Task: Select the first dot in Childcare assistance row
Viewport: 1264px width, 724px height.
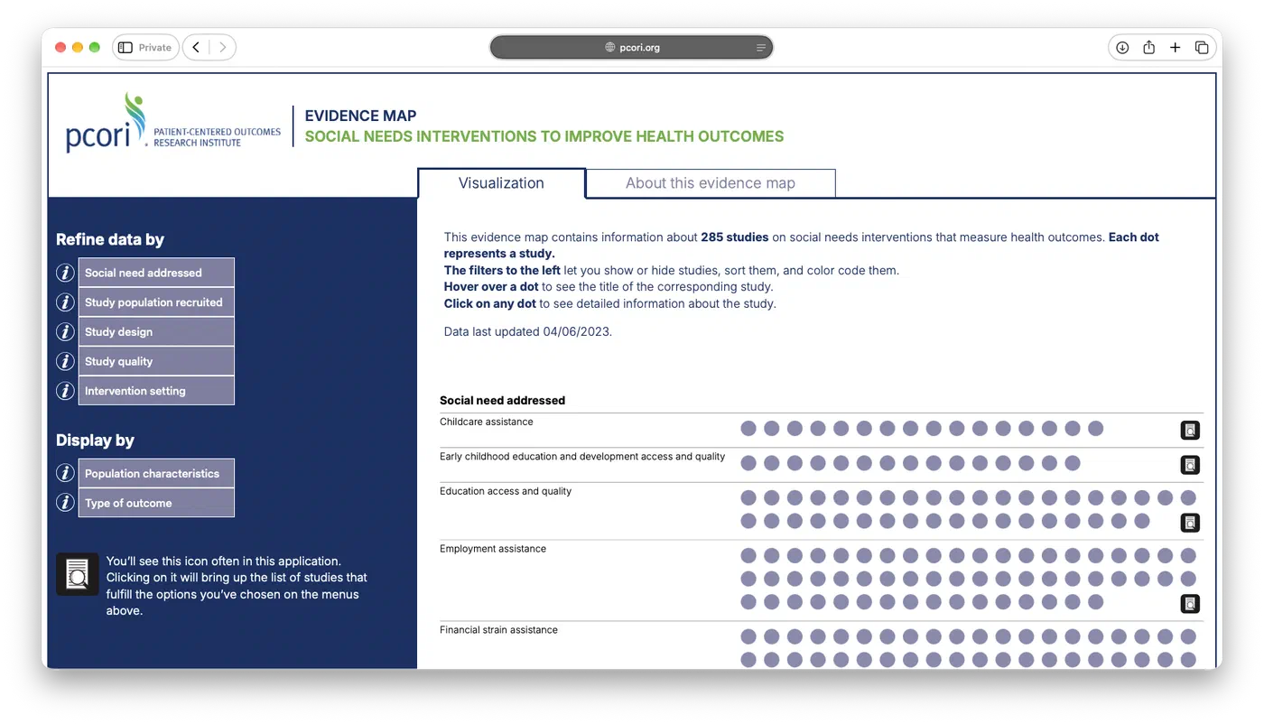Action: tap(748, 428)
